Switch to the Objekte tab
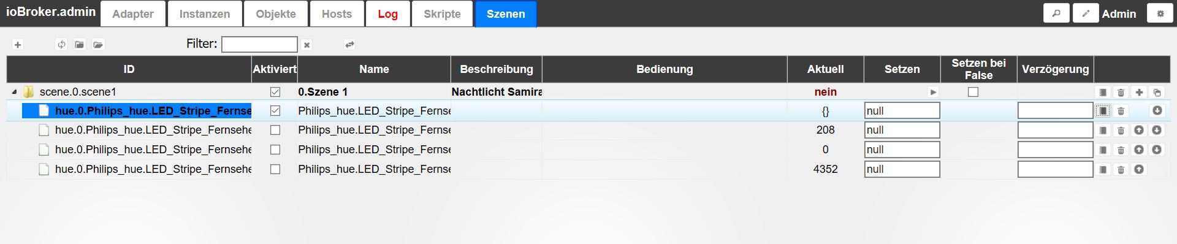Screen dimensions: 1177x244 276,14
